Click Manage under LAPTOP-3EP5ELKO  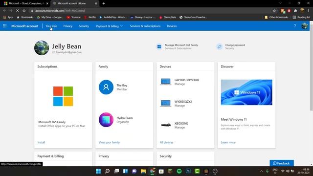[x=179, y=84]
